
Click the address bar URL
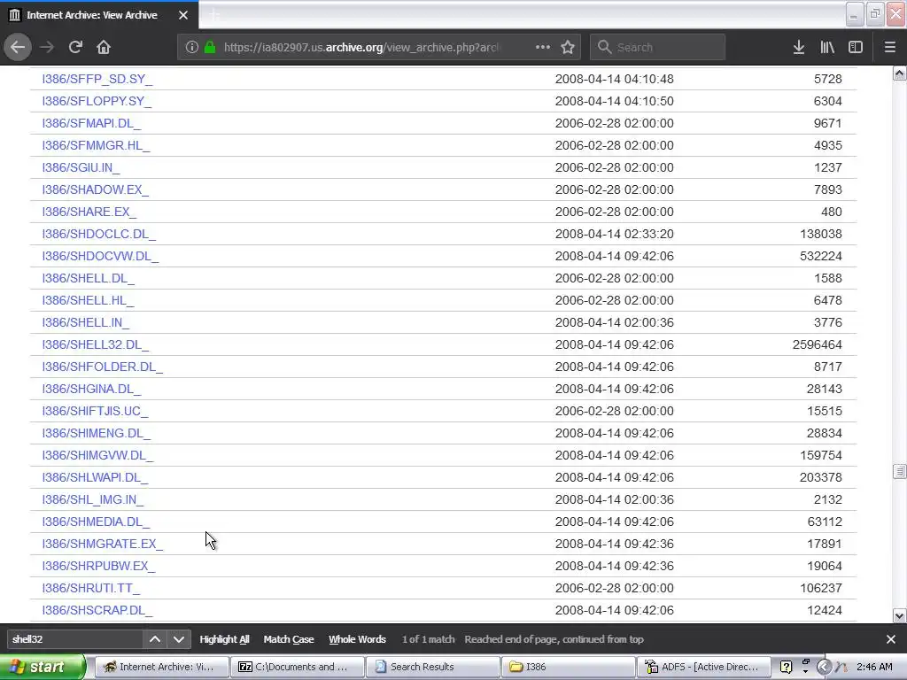tap(361, 47)
